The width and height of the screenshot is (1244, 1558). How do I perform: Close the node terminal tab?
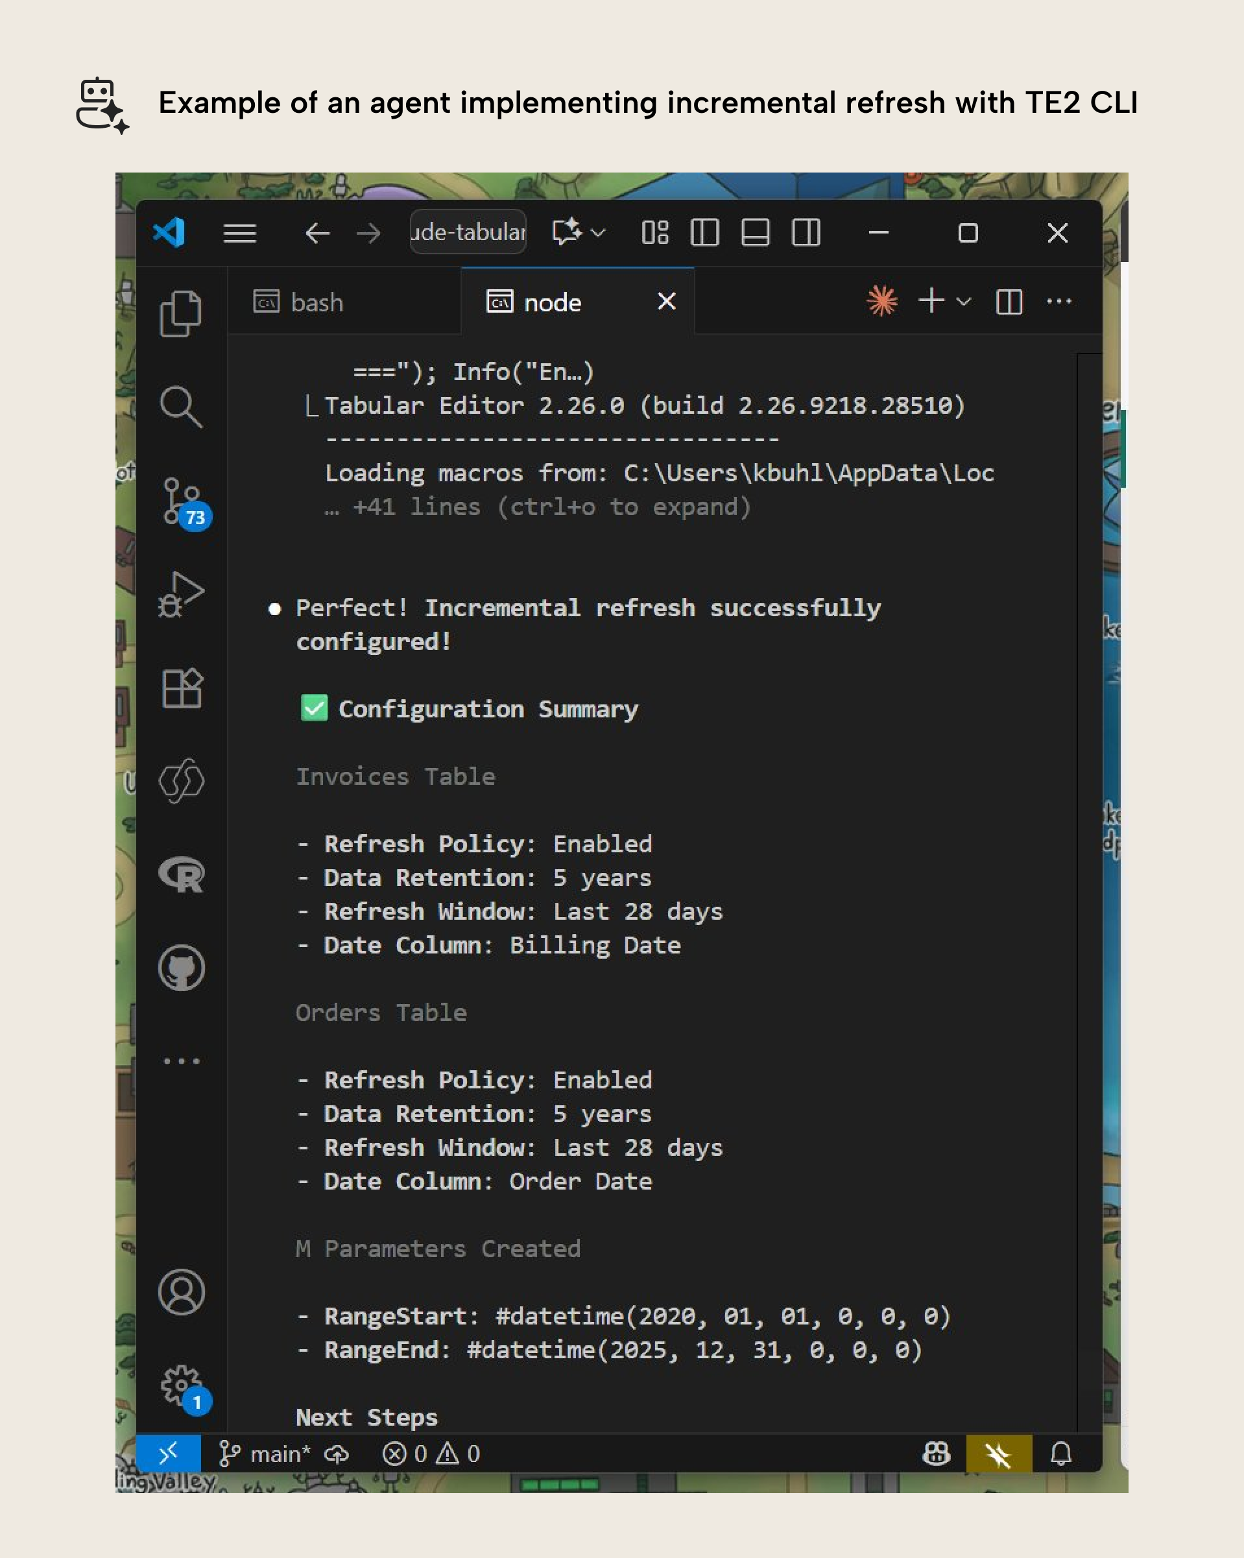[666, 302]
